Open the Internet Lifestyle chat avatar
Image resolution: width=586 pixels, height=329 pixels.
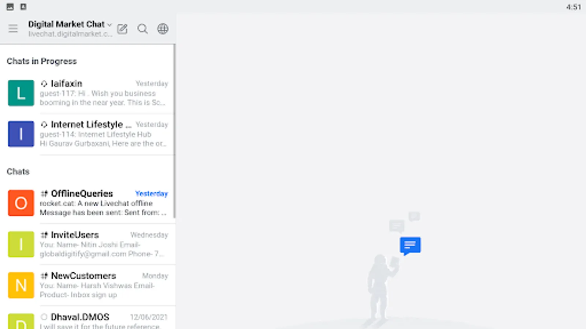pyautogui.click(x=21, y=134)
